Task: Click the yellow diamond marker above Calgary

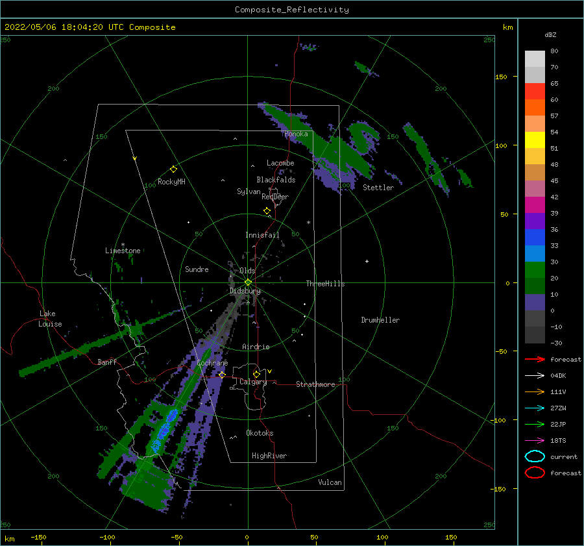Action: (x=256, y=374)
